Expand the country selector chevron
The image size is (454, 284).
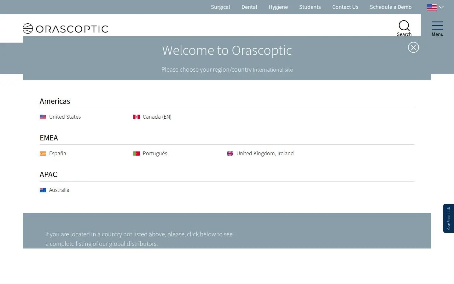point(441,7)
